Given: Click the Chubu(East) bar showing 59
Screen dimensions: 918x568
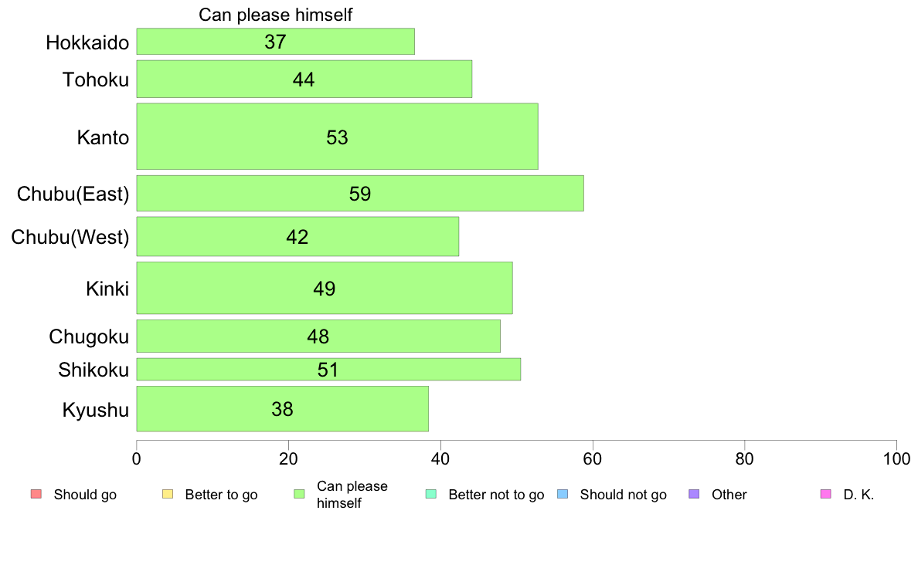Looking at the screenshot, I should (360, 193).
